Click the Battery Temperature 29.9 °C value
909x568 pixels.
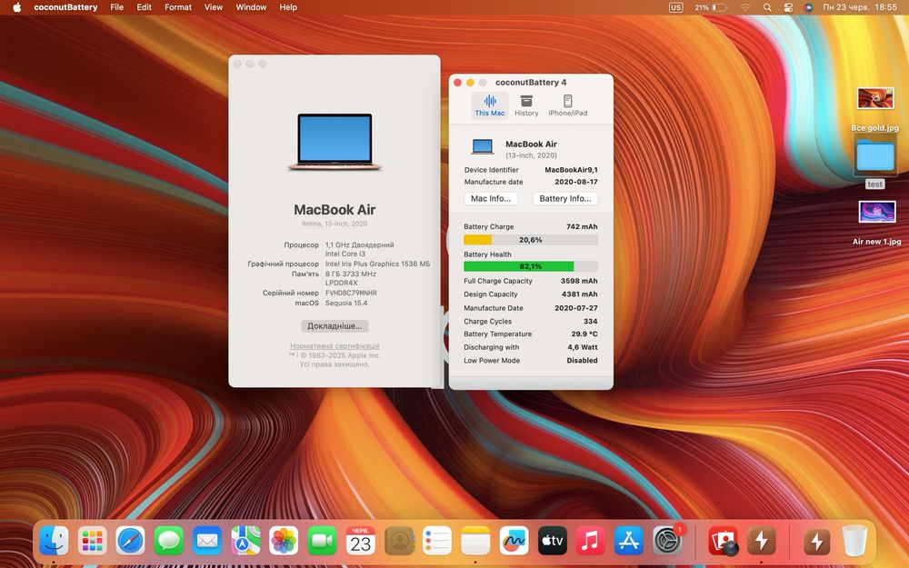(x=584, y=334)
